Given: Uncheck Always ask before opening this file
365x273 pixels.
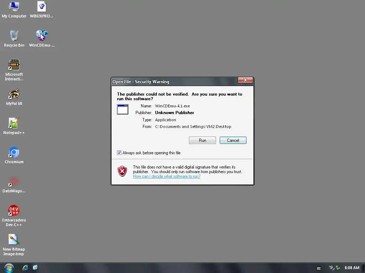Looking at the screenshot, I should (x=119, y=153).
